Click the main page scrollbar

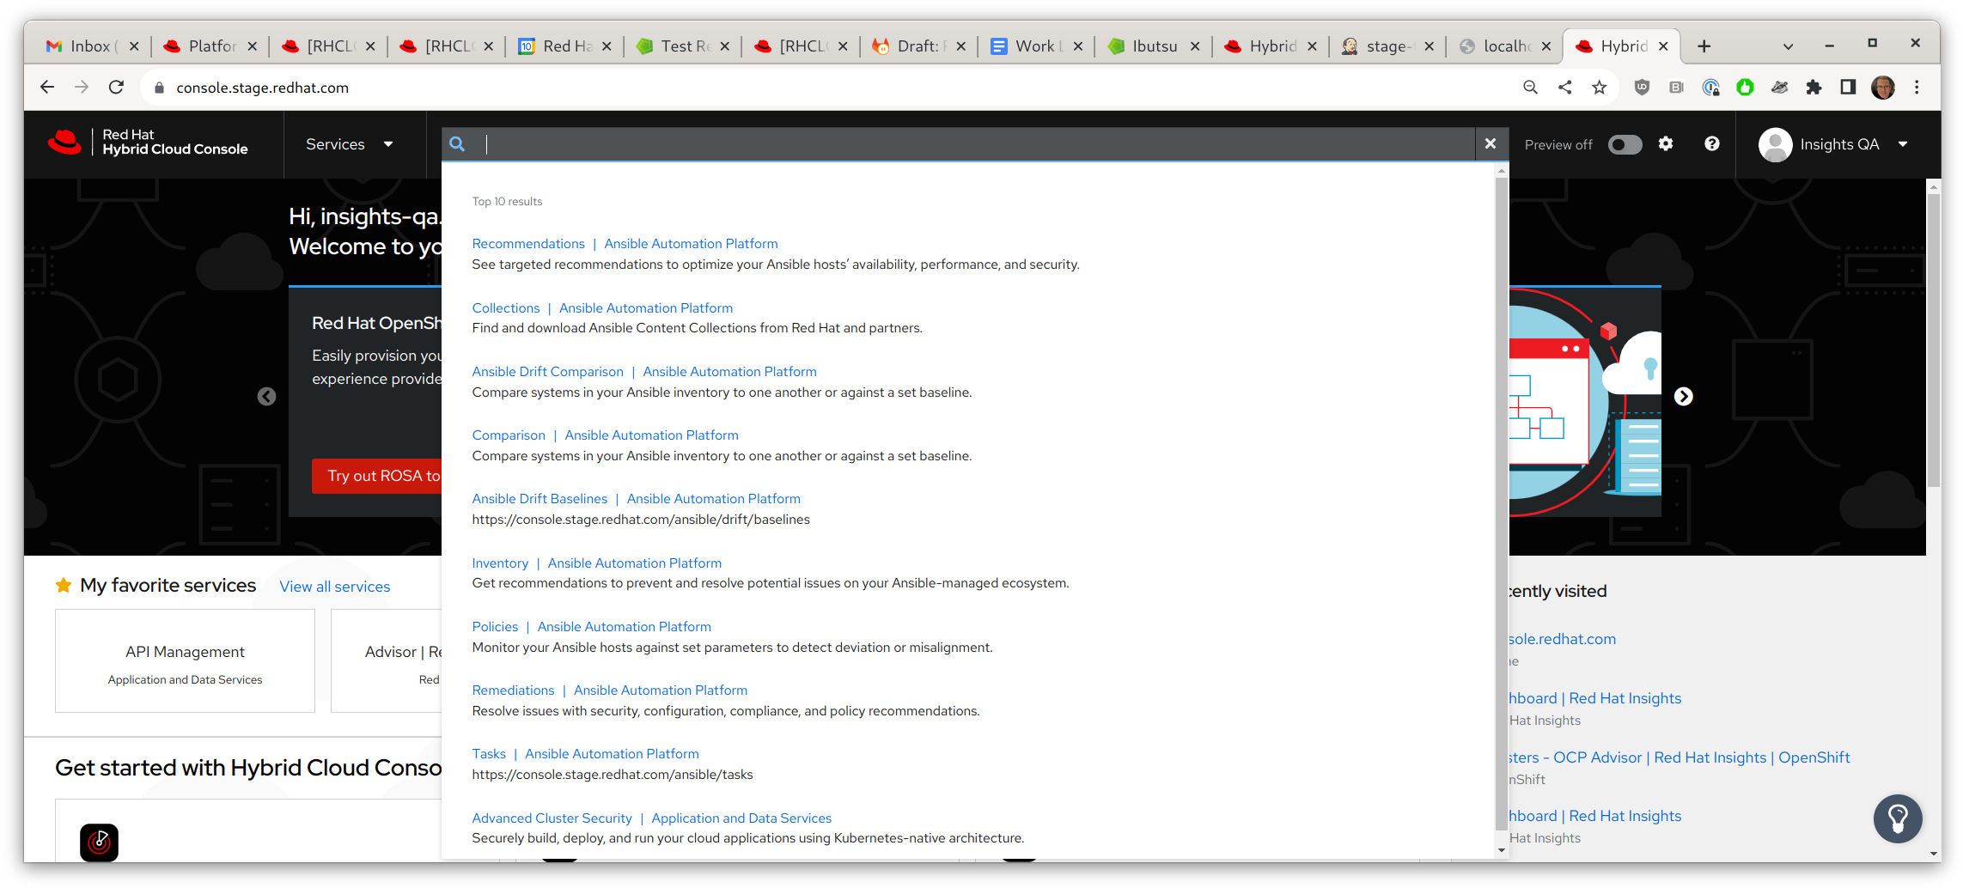(1934, 339)
